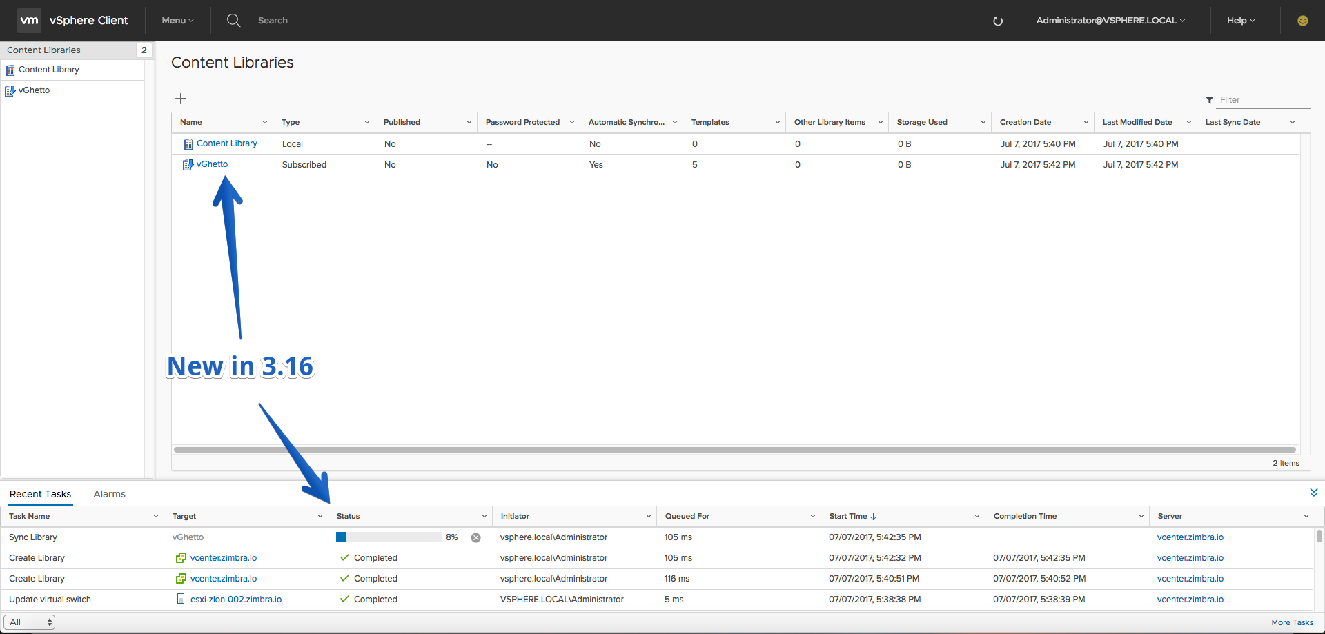Open the Help dropdown
The height and width of the screenshot is (634, 1325).
coord(1241,21)
